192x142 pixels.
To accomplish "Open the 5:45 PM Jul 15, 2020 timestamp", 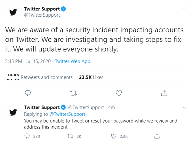I will coord(28,61).
